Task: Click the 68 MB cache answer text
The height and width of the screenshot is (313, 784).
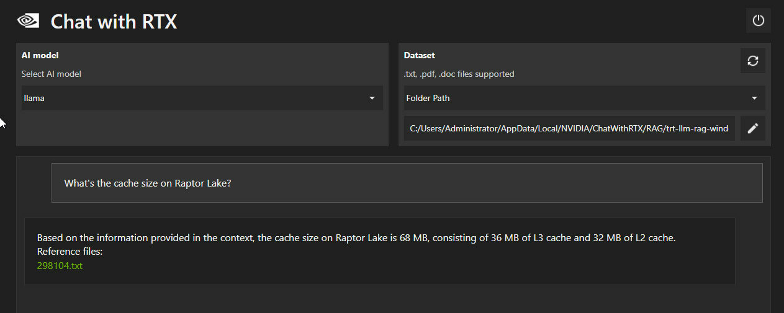Action: tap(356, 237)
